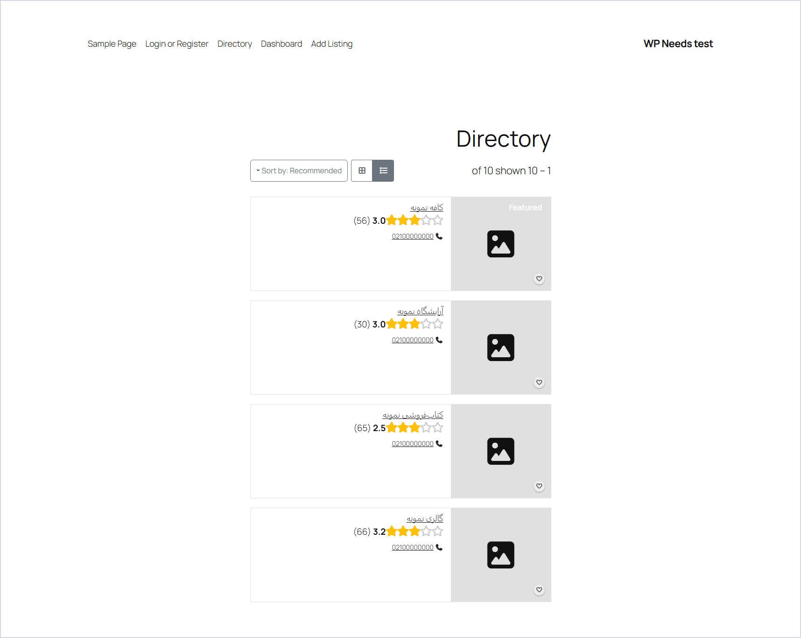Click star rating of listing with 66 reviews
This screenshot has width=801, height=638.
pyautogui.click(x=415, y=532)
